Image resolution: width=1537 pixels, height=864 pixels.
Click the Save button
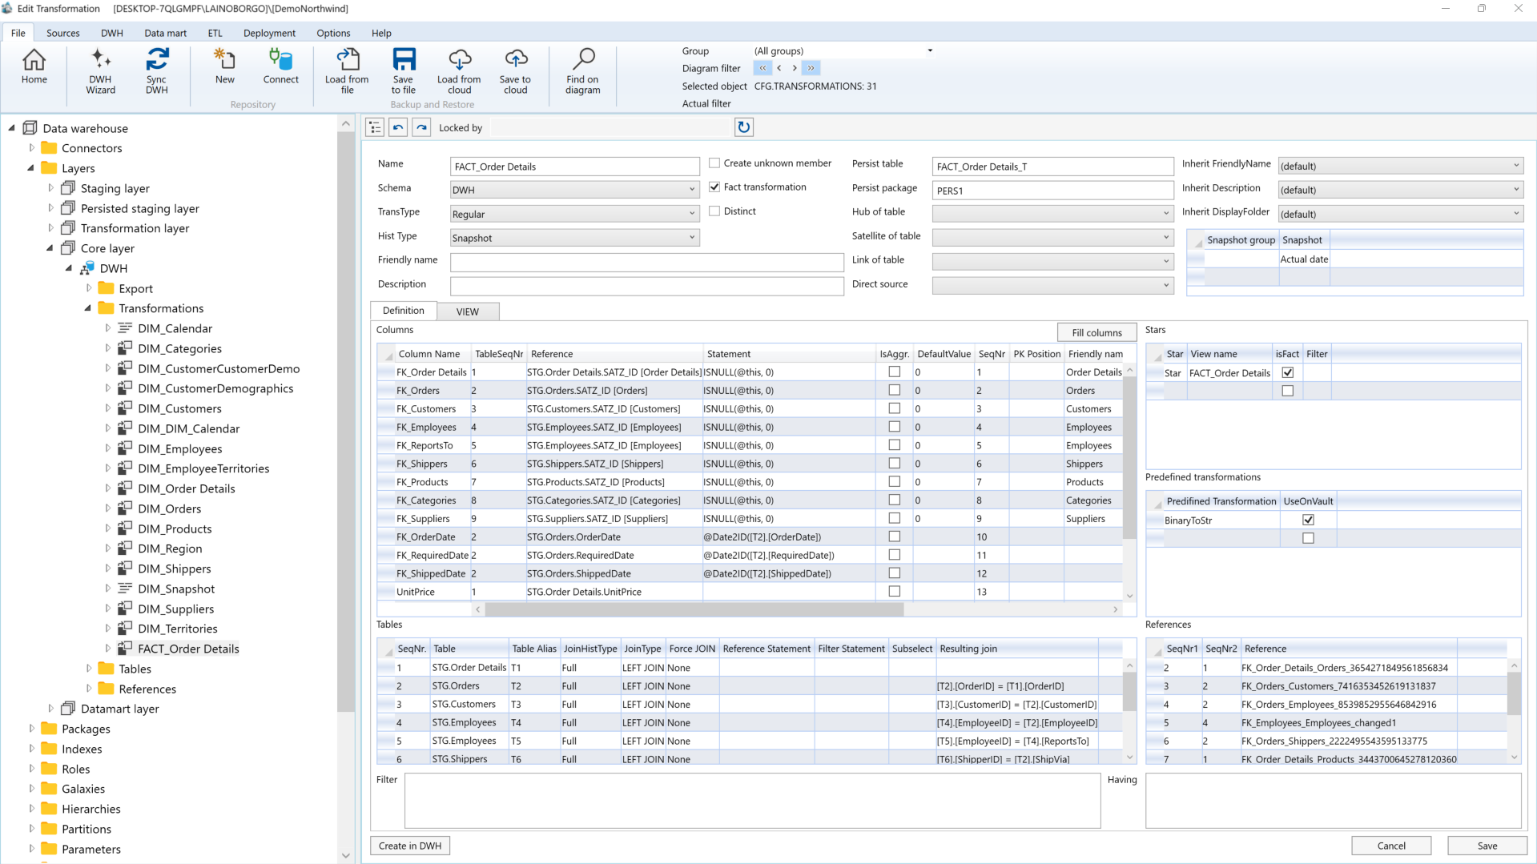click(x=1487, y=846)
